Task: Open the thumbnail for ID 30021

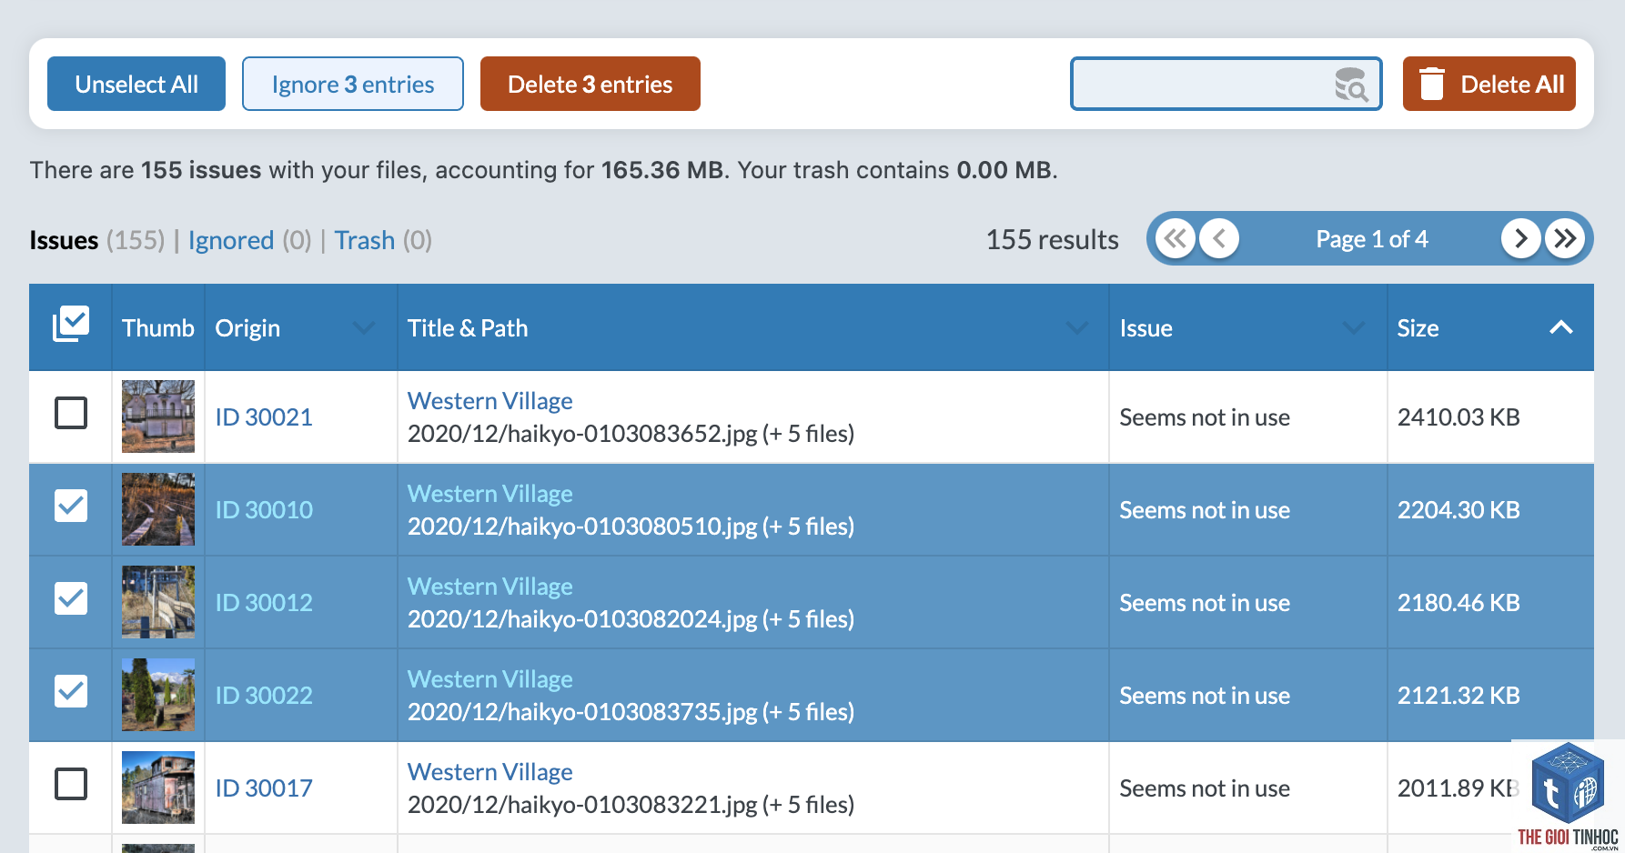Action: click(x=158, y=416)
